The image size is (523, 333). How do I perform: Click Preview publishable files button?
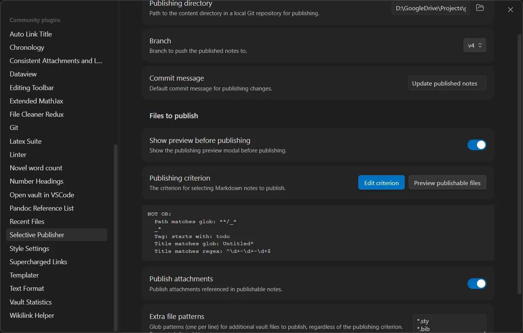(447, 183)
